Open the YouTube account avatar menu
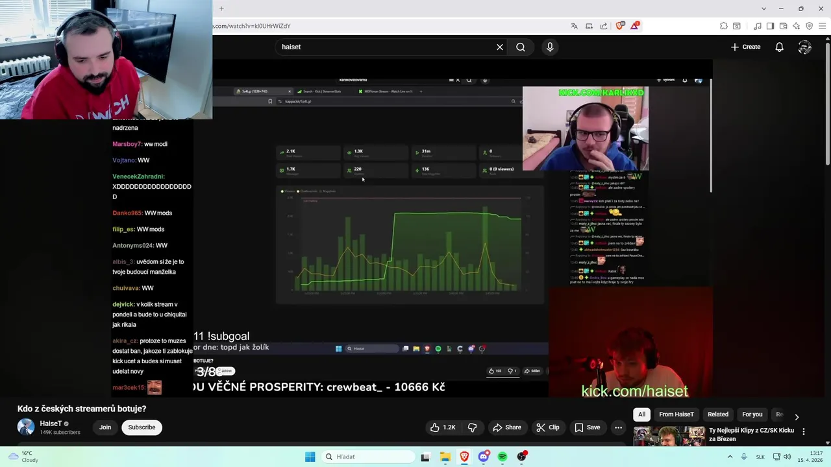Viewport: 831px width, 467px height. pos(805,47)
